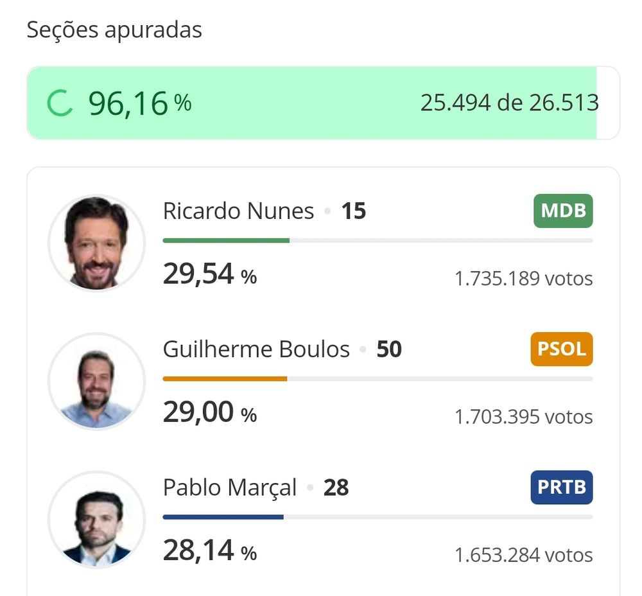
Task: Click the green progress bar under Ricardo Nunes
Action: coord(226,241)
